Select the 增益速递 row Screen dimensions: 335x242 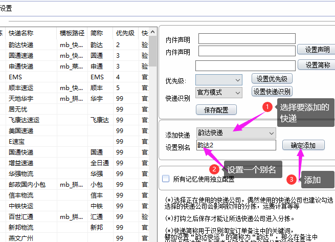click(21, 163)
